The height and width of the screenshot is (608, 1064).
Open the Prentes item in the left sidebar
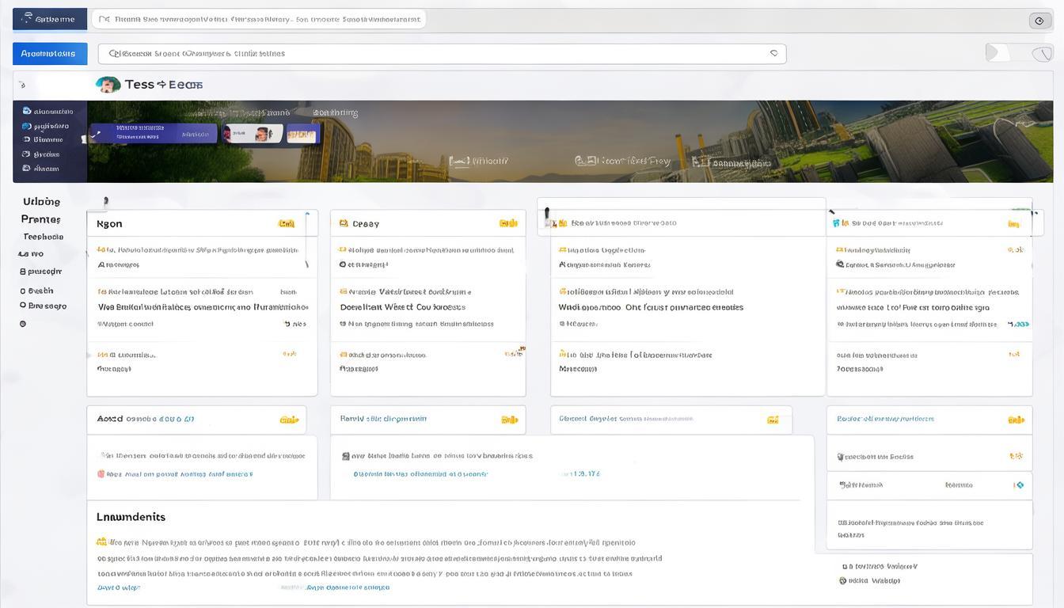coord(40,219)
